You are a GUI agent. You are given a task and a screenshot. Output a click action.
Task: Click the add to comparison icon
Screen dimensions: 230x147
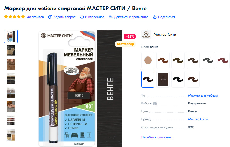click(111, 17)
